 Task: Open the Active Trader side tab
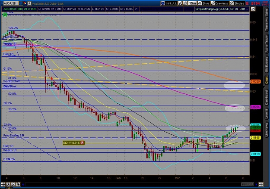pos(267,43)
